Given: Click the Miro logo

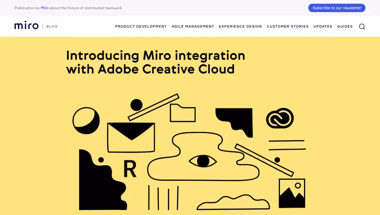Looking at the screenshot, I should coord(27,25).
